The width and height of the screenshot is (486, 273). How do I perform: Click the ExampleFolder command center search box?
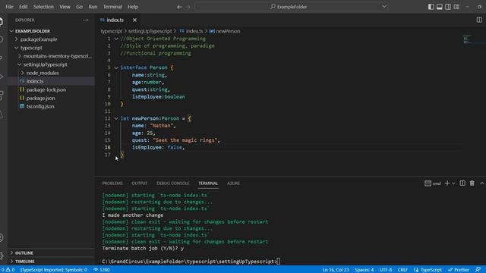(292, 7)
